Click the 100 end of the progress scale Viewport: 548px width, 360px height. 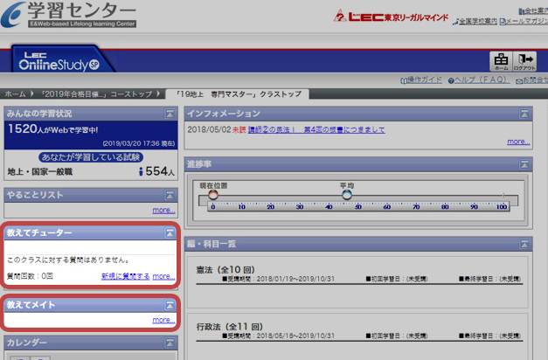point(502,207)
